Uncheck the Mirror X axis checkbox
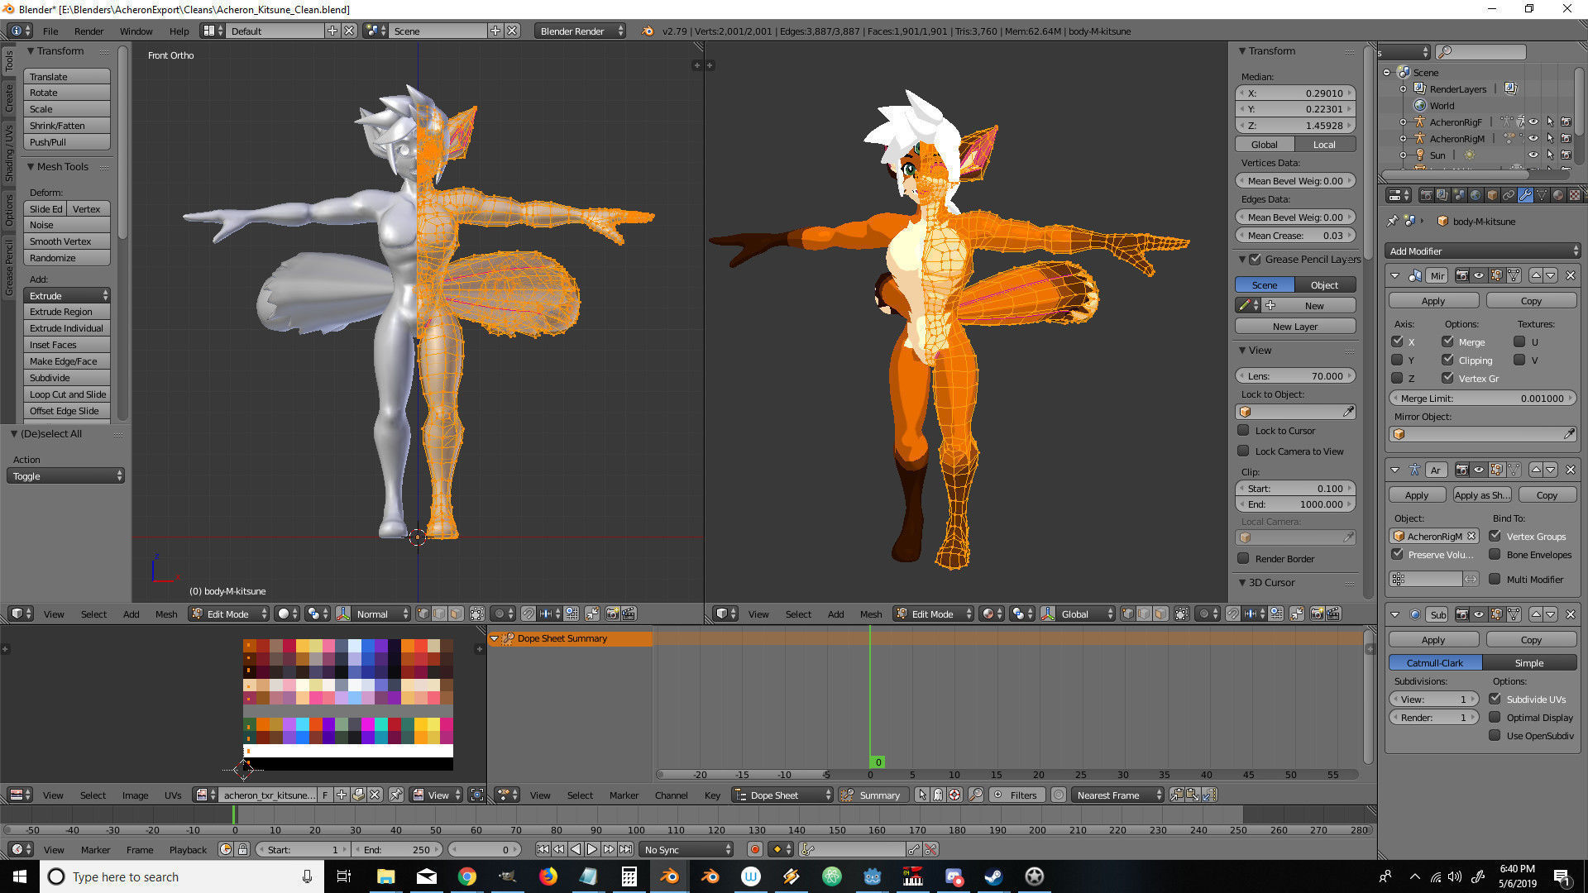Image resolution: width=1588 pixels, height=893 pixels. coord(1397,341)
